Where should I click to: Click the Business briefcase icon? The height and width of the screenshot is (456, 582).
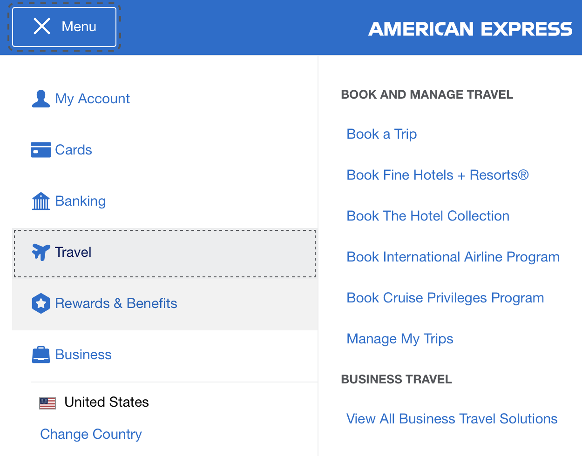point(41,354)
